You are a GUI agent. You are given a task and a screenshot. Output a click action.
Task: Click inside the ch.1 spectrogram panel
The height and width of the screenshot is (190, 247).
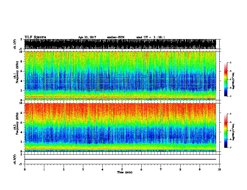point(120,76)
